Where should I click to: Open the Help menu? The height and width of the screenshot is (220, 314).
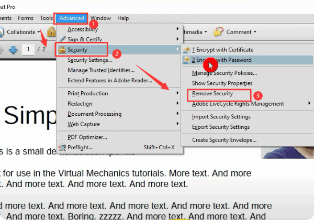pyautogui.click(x=123, y=18)
